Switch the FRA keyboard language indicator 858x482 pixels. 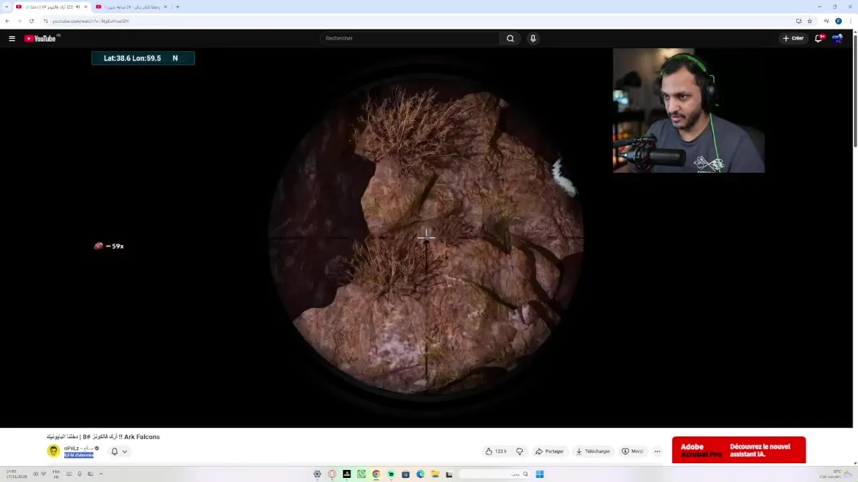(56, 474)
